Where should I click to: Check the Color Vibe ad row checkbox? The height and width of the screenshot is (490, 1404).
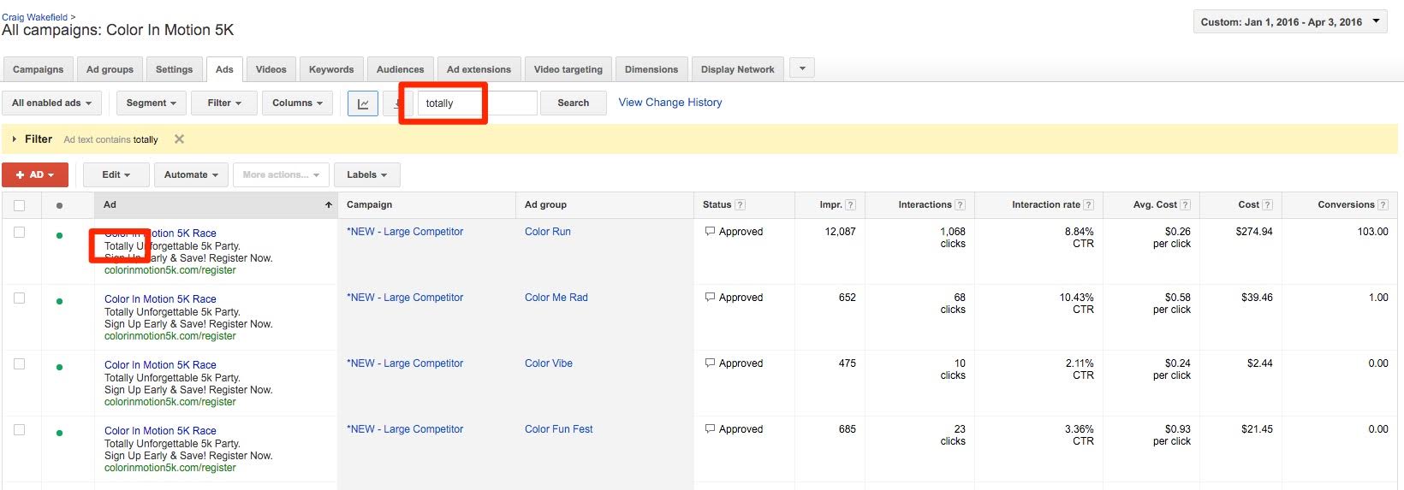(x=20, y=364)
